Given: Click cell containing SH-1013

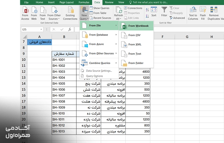Looking at the screenshot, I should [64, 131].
